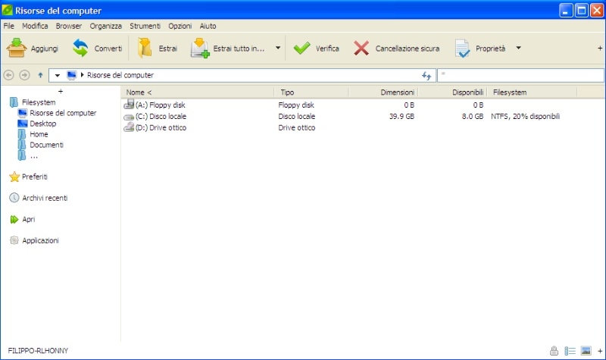
Task: Select Desktop in the Filesystem tree
Action: (x=42, y=124)
